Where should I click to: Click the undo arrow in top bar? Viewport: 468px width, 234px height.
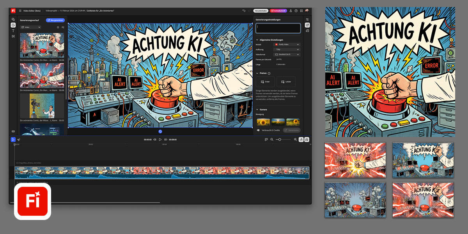tap(244, 11)
